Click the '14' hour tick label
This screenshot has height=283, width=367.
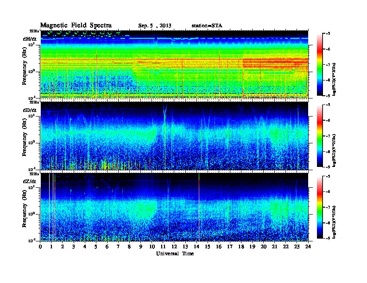coord(196,246)
